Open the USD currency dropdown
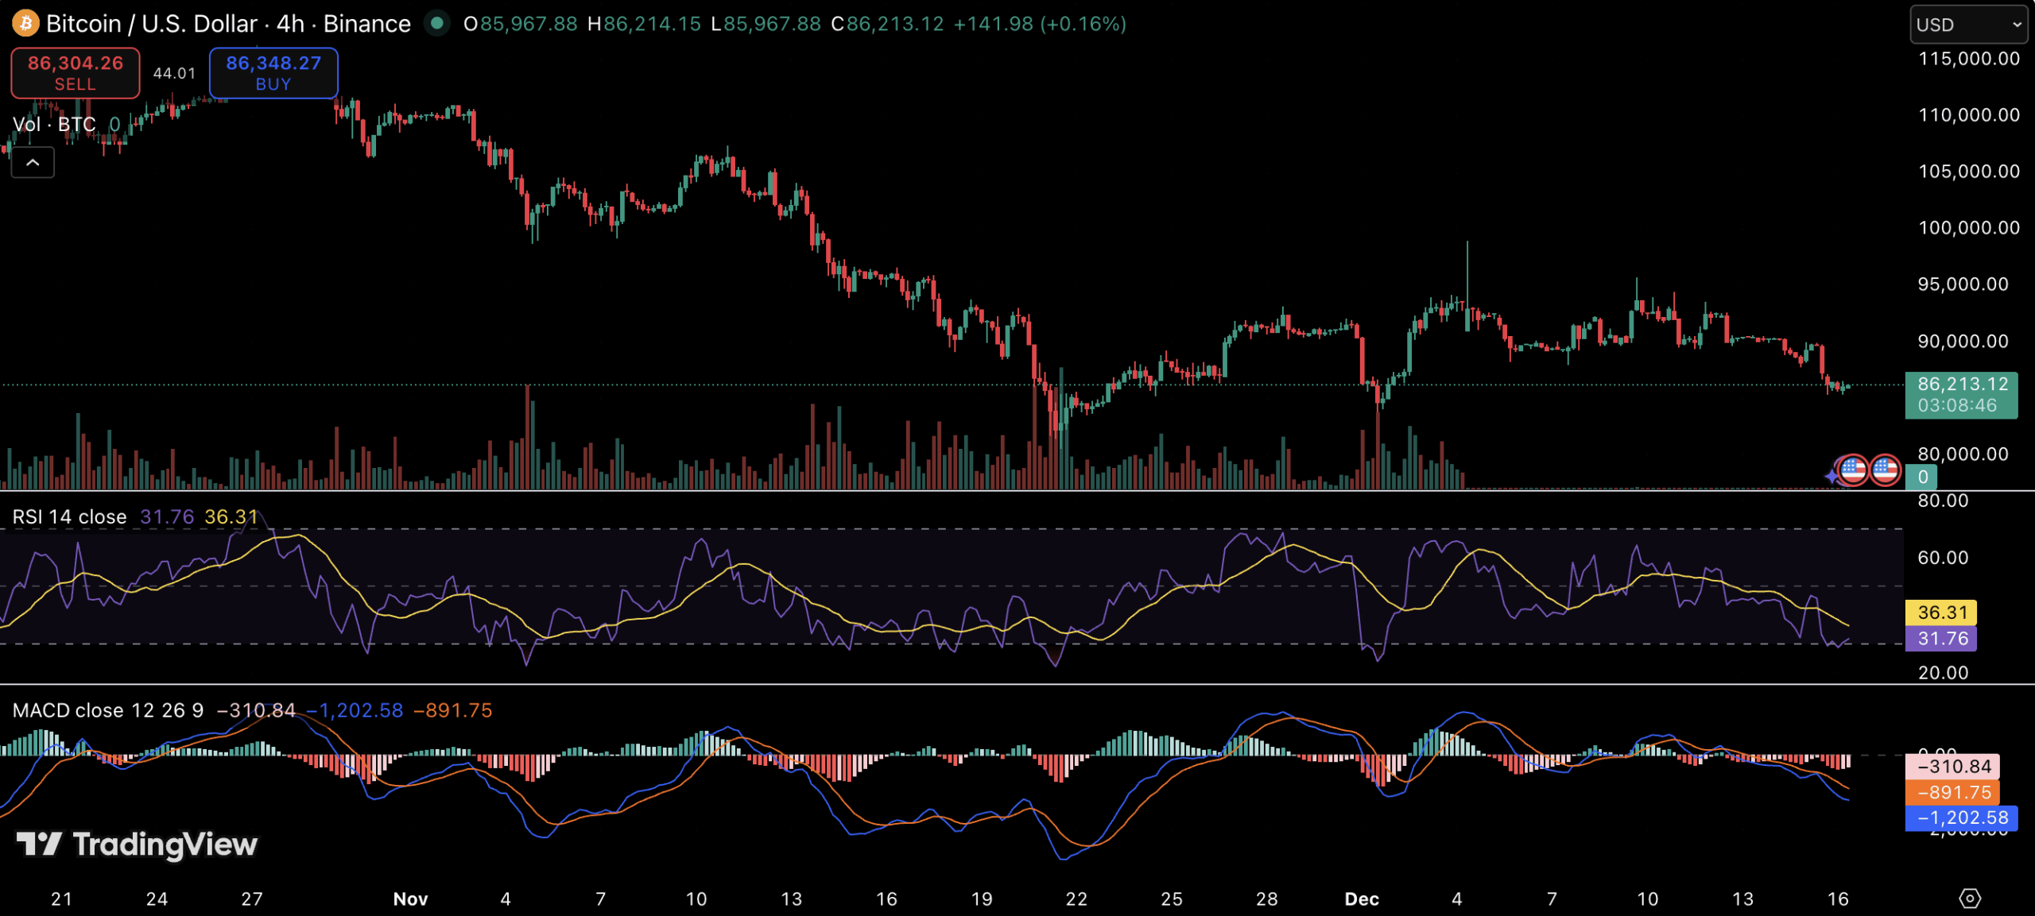 pos(1967,25)
